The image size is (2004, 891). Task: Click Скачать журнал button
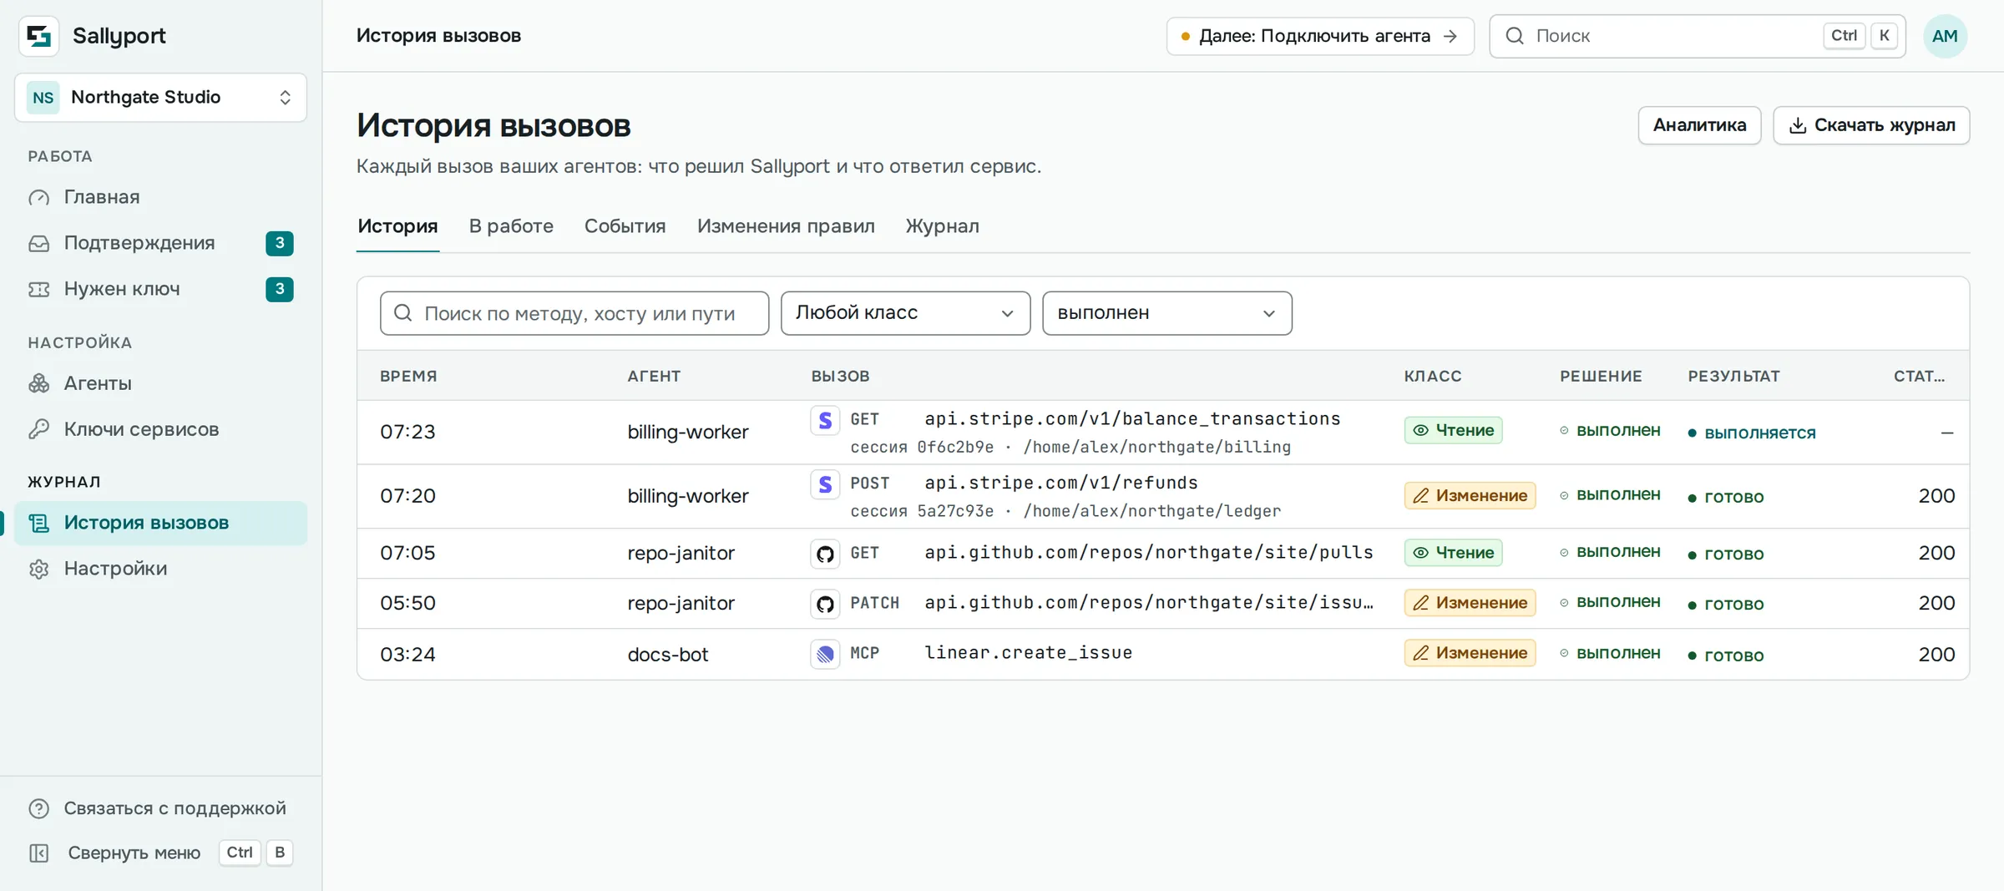[x=1871, y=125]
